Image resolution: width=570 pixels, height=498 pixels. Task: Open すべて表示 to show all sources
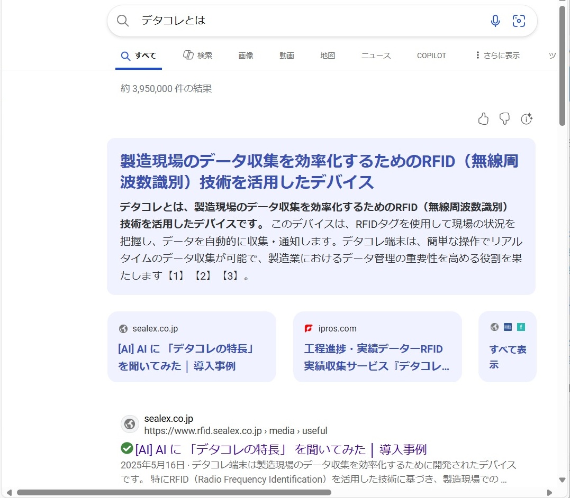(x=507, y=357)
